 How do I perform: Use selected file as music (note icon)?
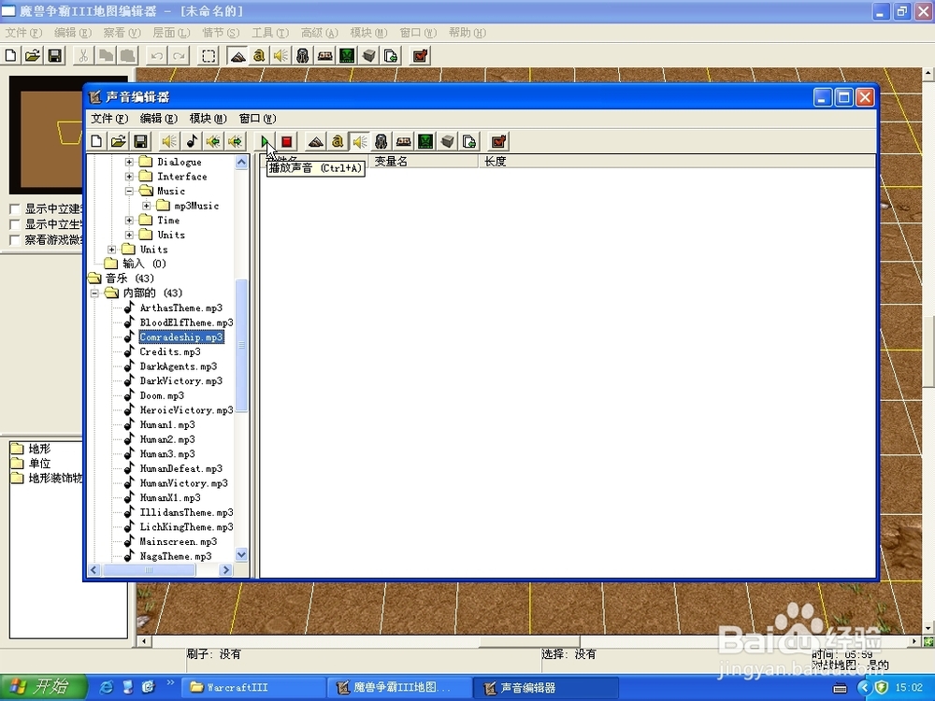(192, 141)
